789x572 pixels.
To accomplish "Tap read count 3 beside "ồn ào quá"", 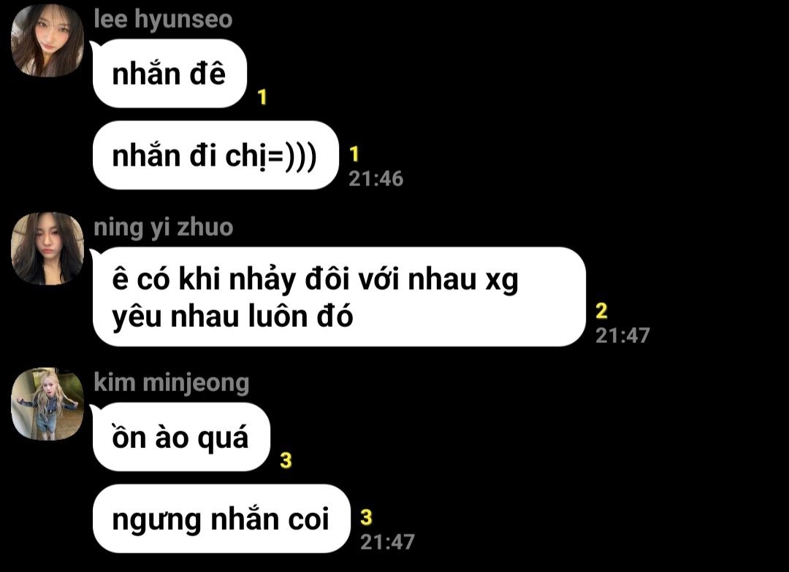I will pyautogui.click(x=286, y=460).
